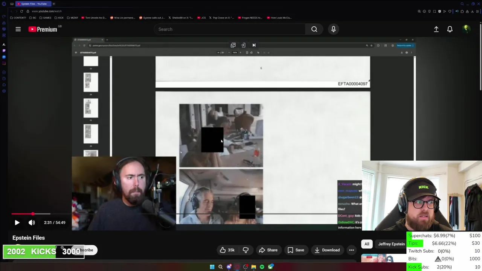Viewport: 482px width, 271px height.
Task: Select the Jeffrey Epstein filter chip
Action: [391, 244]
